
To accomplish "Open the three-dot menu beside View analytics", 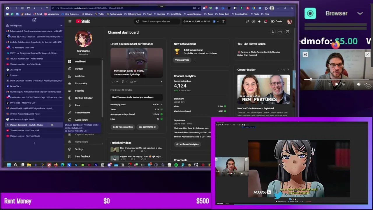I will (x=195, y=60).
